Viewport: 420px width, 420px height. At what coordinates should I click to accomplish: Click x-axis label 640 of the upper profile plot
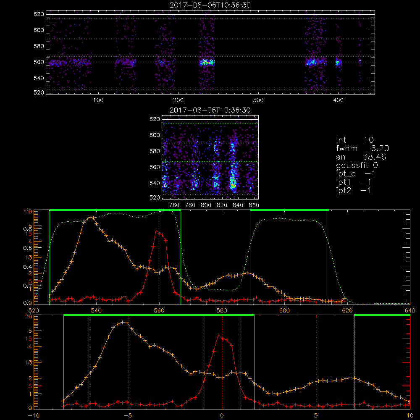(410, 310)
